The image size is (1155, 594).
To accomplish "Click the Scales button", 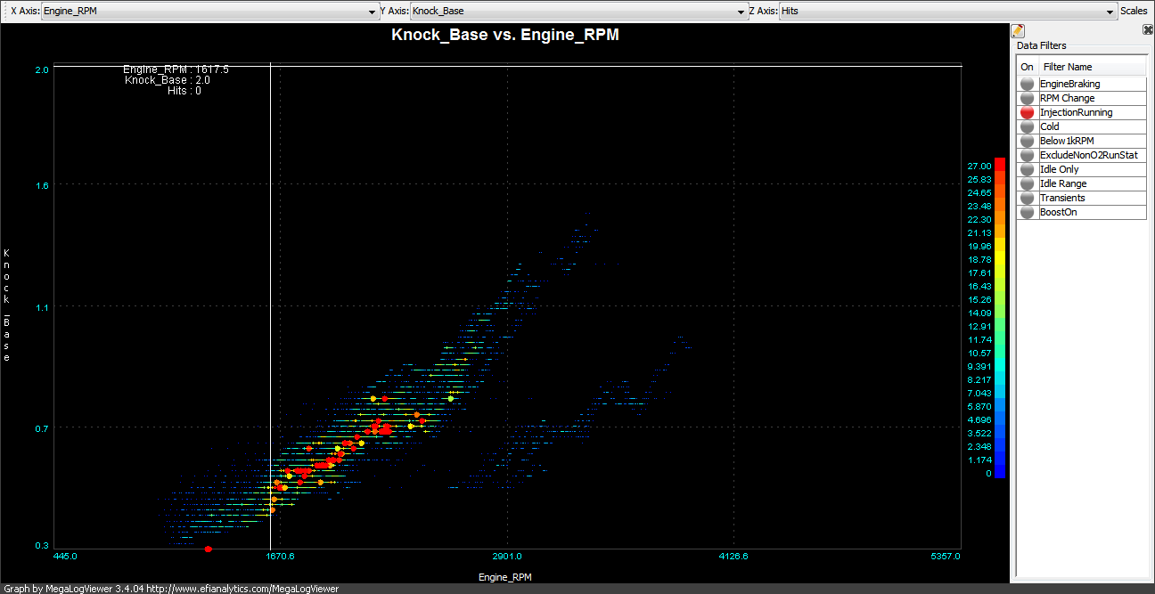I will [x=1134, y=12].
